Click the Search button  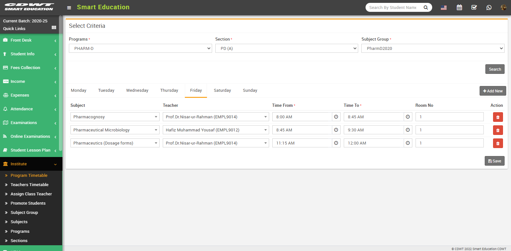pyautogui.click(x=495, y=69)
